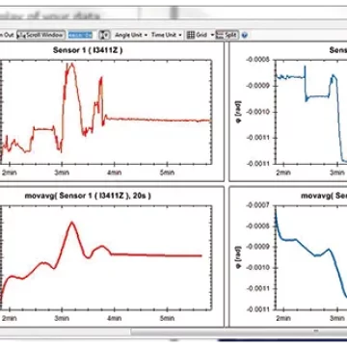Screen dimensions: 347x347
Task: Click the blue sensor plot at top right
Action: (x=311, y=112)
